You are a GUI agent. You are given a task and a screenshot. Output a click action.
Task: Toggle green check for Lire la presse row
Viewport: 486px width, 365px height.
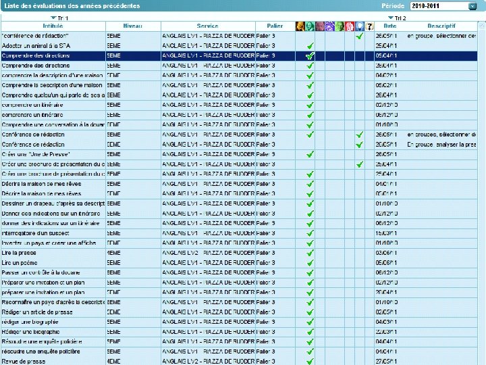pos(310,253)
